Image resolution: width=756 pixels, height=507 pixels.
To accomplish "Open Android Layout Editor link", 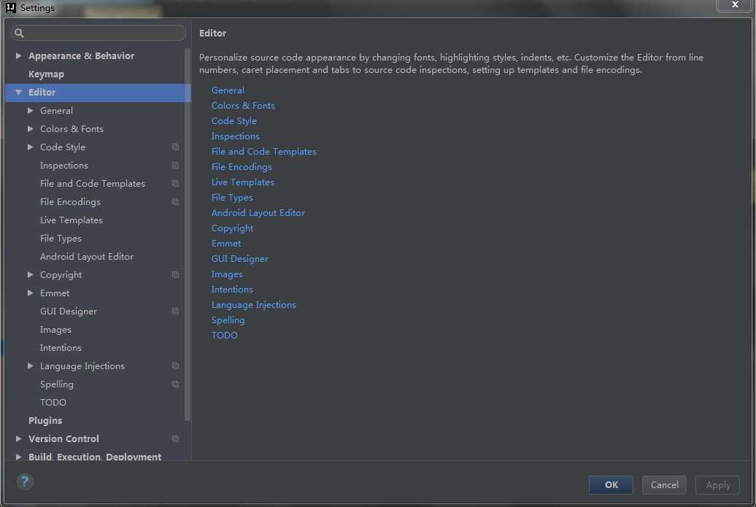I will [x=258, y=213].
